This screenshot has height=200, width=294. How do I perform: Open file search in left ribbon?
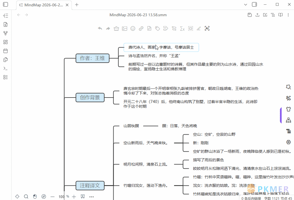(x=6, y=24)
